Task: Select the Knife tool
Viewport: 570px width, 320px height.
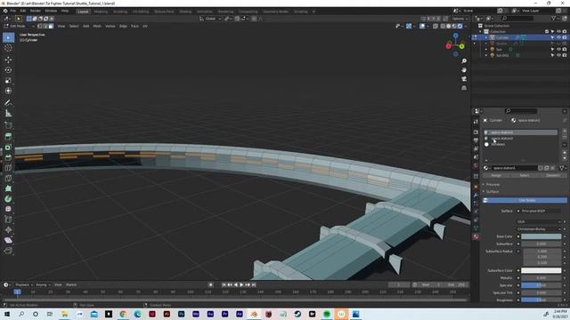Action: click(x=8, y=178)
